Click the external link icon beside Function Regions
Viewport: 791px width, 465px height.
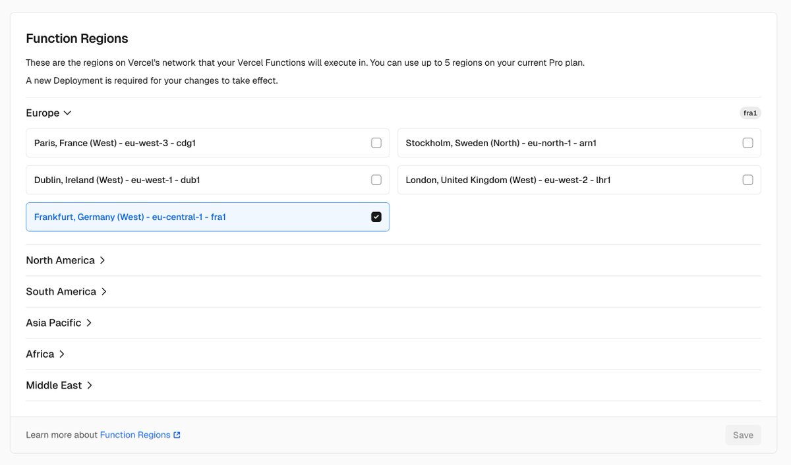(177, 435)
